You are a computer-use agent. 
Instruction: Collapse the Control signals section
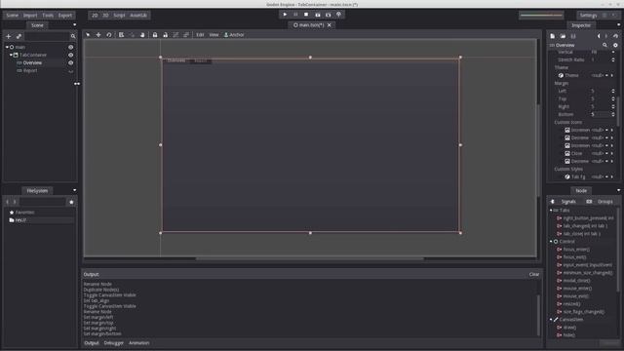[x=551, y=242]
